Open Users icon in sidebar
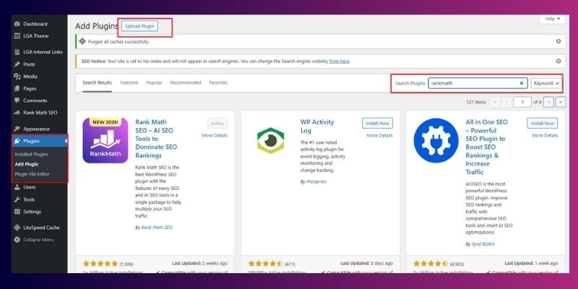Screen dimensions: 578x289 click(17, 187)
